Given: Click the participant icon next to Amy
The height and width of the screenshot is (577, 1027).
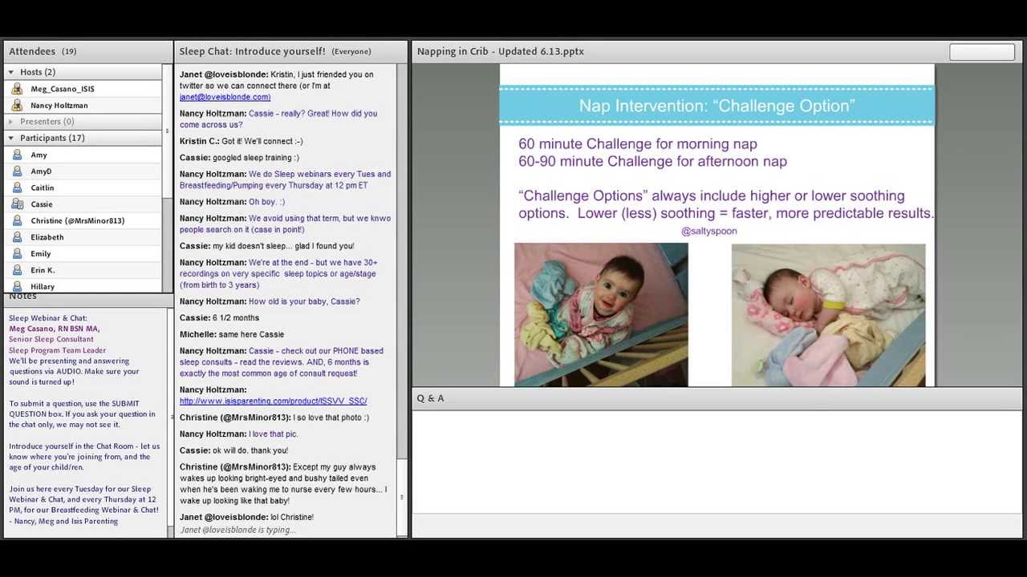Looking at the screenshot, I should click(x=17, y=155).
